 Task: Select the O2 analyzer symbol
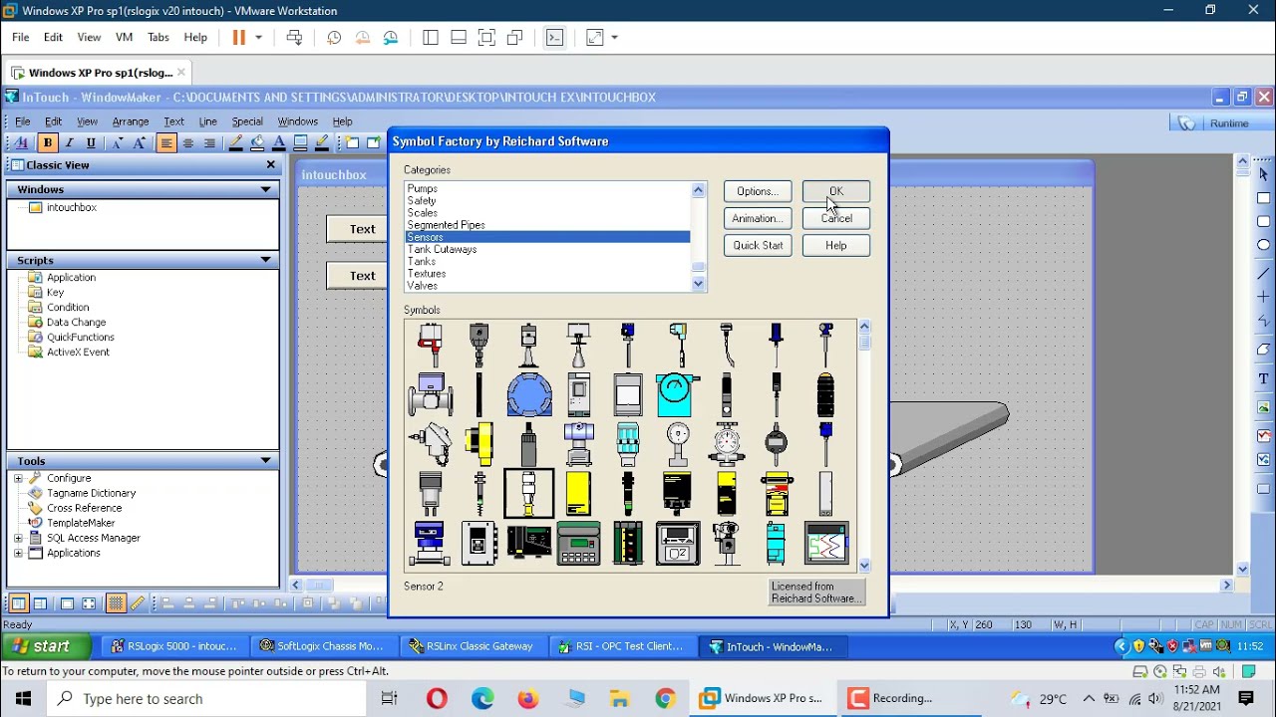[678, 544]
